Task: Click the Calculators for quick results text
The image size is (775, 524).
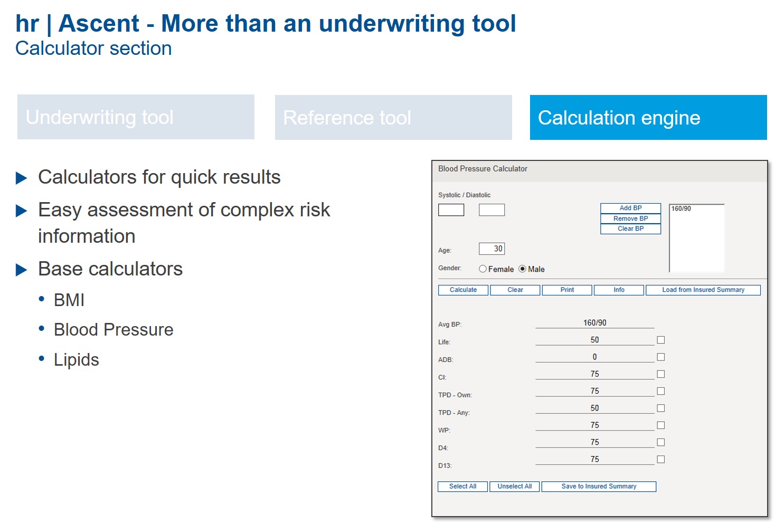Action: [159, 177]
